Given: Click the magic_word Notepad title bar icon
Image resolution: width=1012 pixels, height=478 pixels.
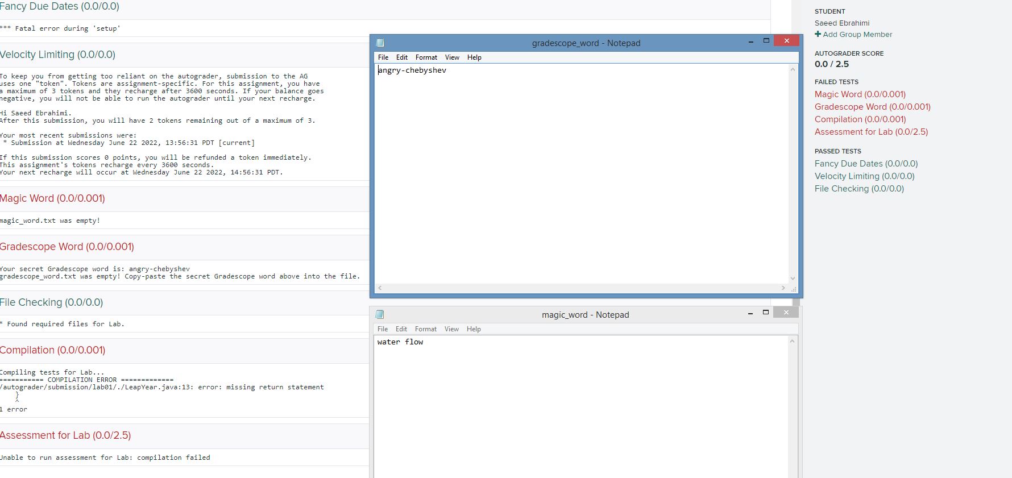Looking at the screenshot, I should (x=380, y=314).
